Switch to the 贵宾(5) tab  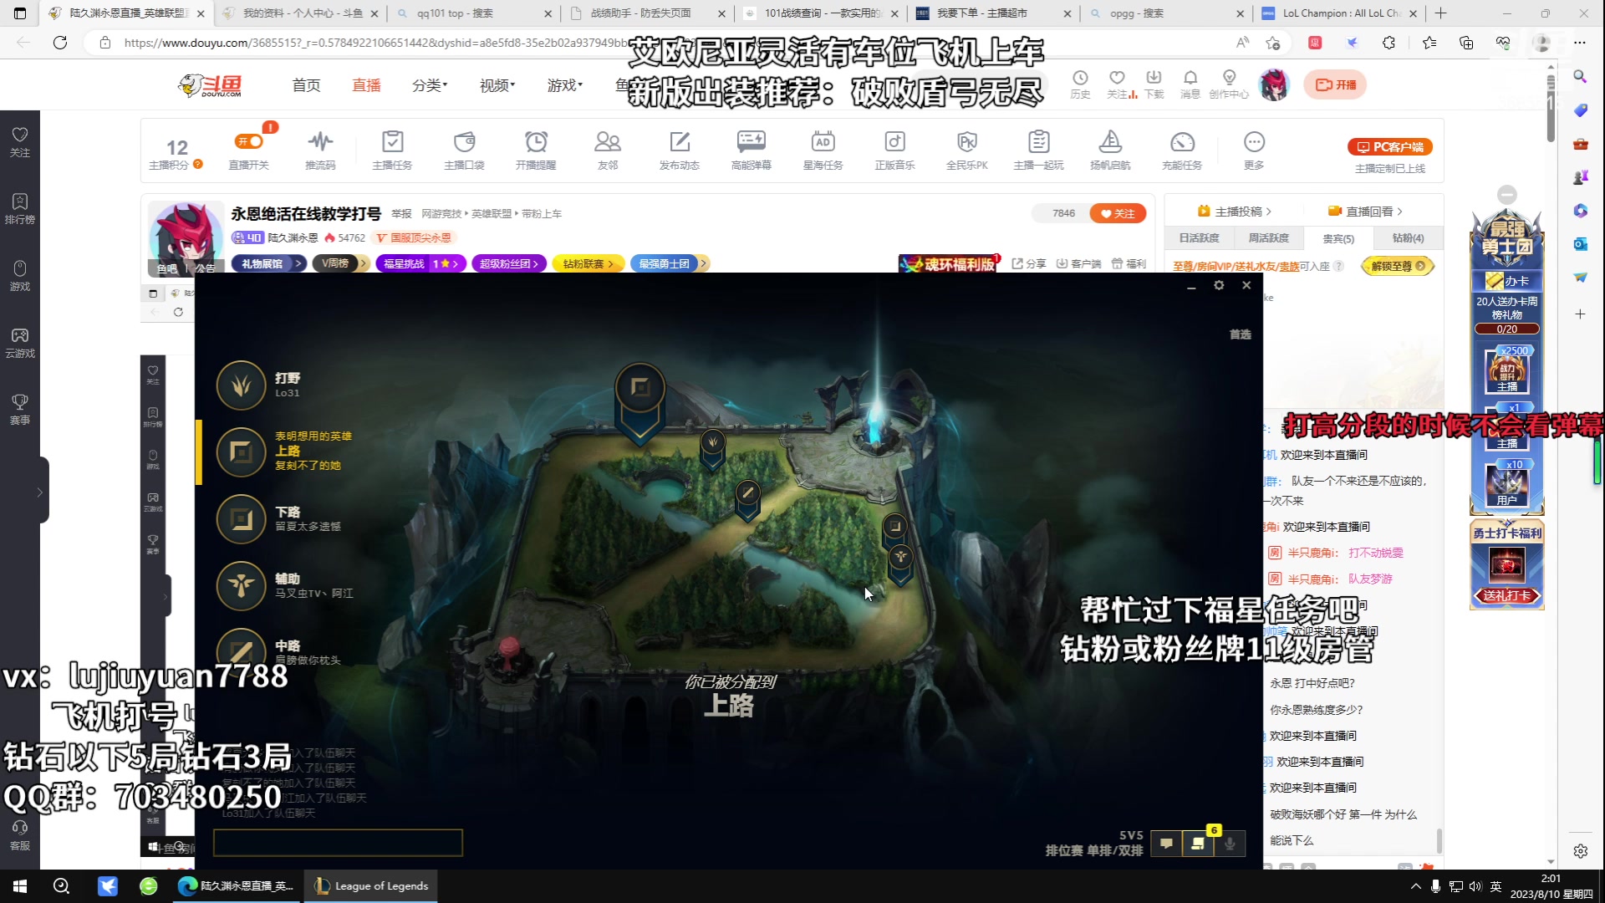click(1337, 238)
